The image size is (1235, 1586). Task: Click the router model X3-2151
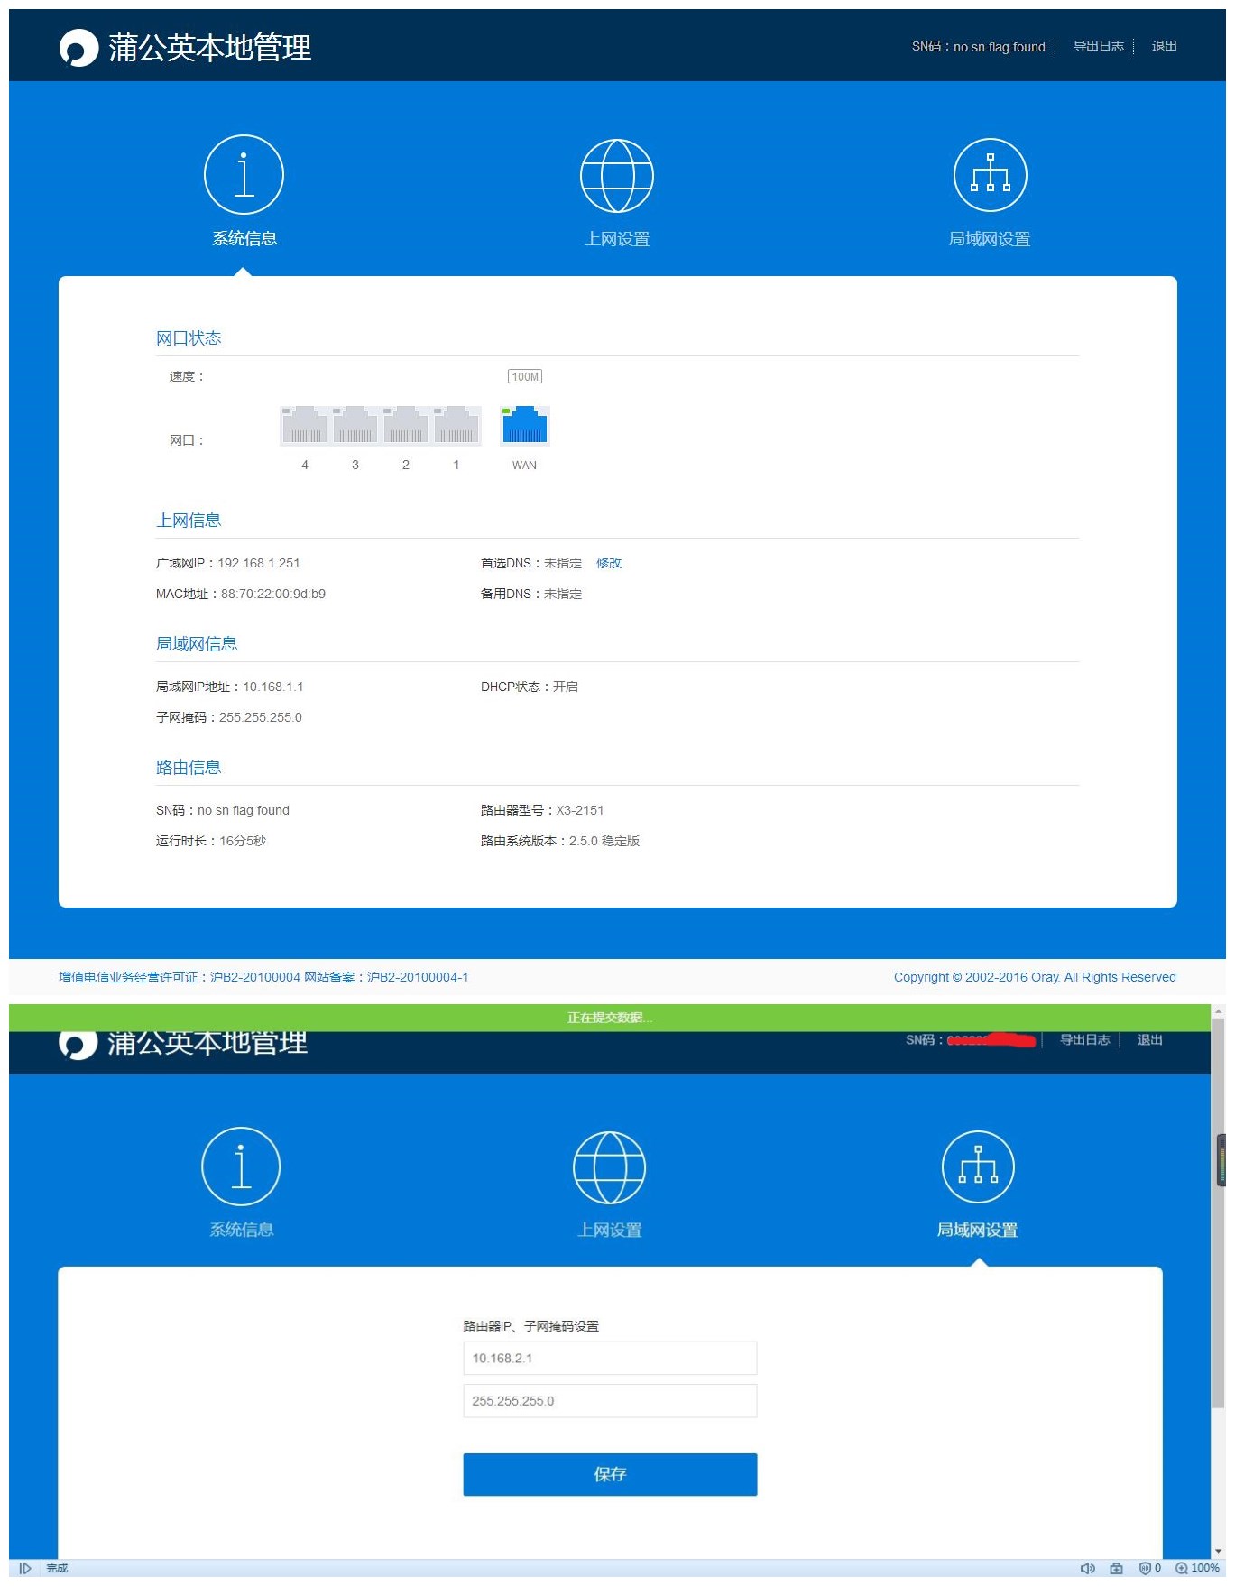580,810
